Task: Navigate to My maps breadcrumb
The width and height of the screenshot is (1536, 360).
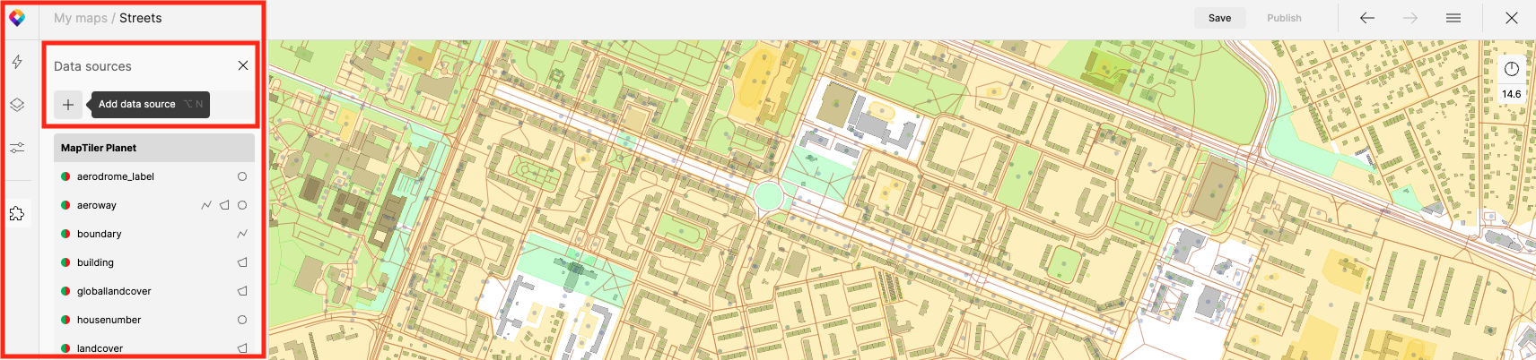Action: (80, 18)
